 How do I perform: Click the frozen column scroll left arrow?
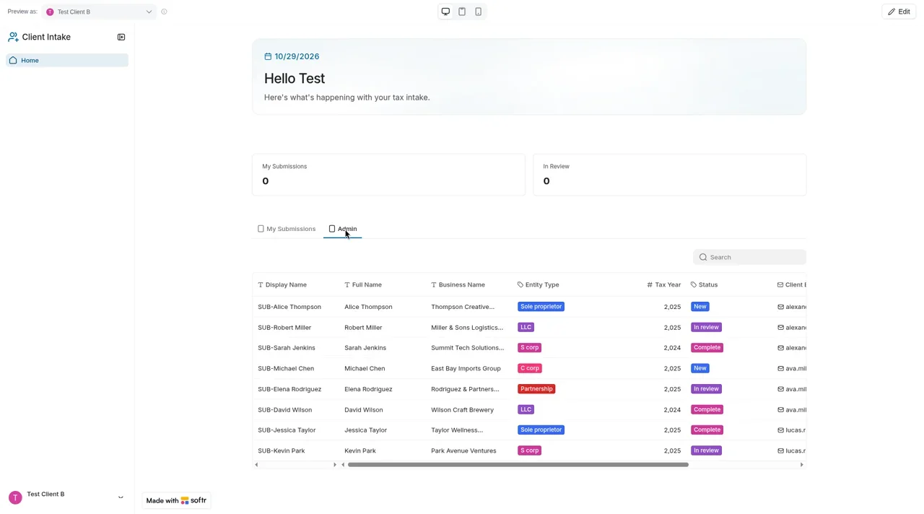(256, 465)
